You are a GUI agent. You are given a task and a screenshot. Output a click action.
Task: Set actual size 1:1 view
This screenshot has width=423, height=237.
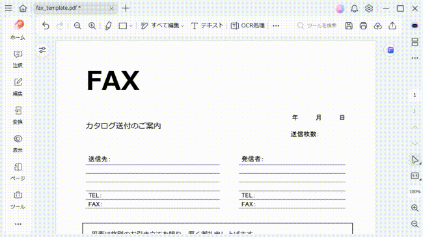pos(415,176)
